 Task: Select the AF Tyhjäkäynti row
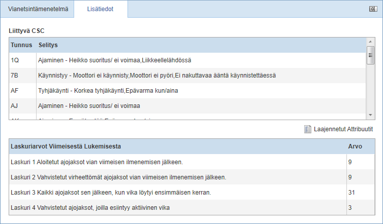point(187,91)
